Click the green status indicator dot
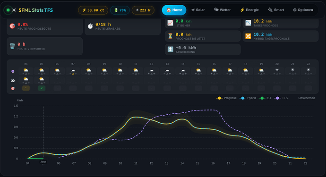Image resolution: width=326 pixels, height=177 pixels. click(8, 10)
